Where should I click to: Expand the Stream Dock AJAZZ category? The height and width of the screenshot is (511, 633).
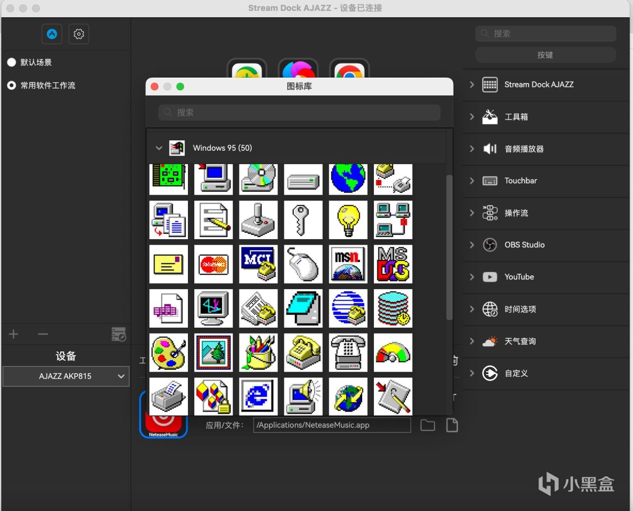(x=472, y=85)
